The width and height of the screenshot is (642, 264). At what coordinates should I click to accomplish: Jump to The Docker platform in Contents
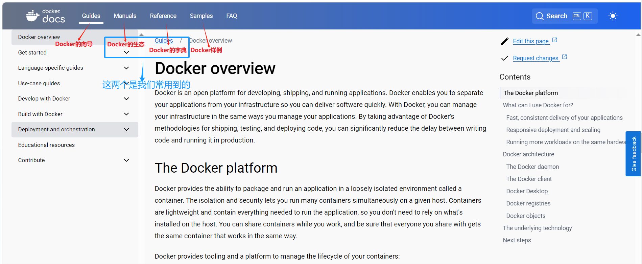point(530,93)
